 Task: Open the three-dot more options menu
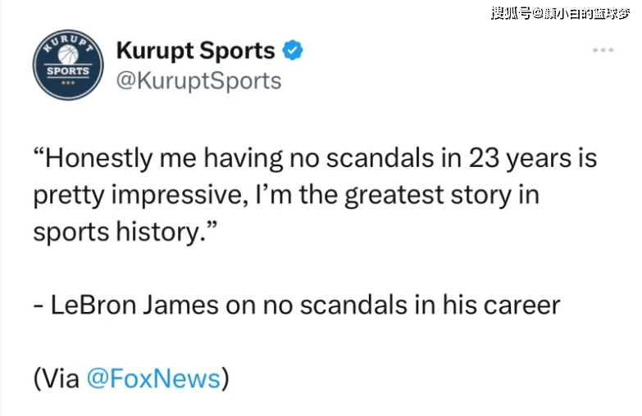pyautogui.click(x=603, y=50)
